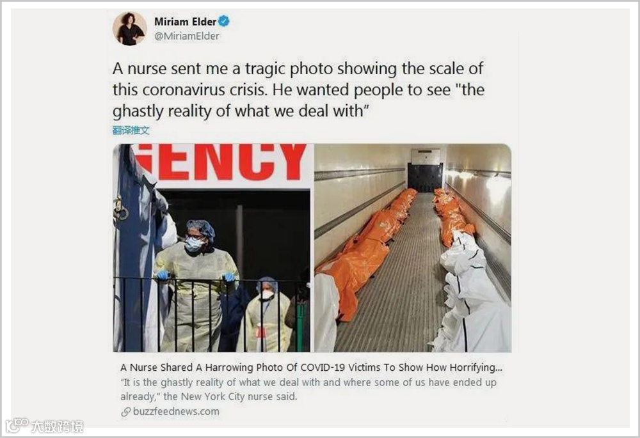Click the 大数跨境 watermark text

[x=57, y=426]
